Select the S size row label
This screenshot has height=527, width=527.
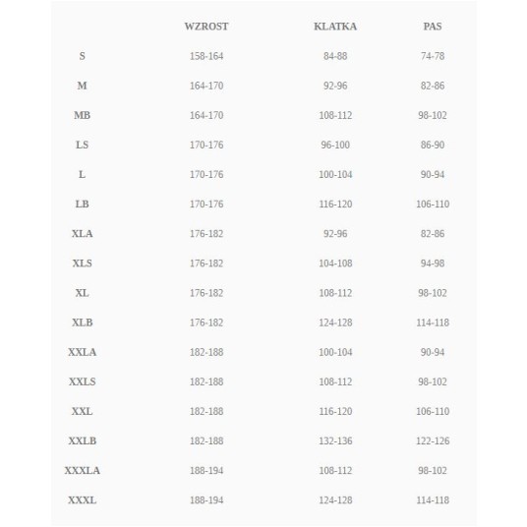(x=82, y=56)
